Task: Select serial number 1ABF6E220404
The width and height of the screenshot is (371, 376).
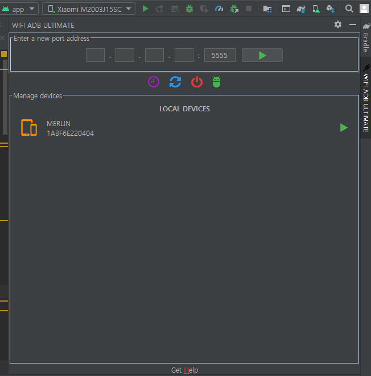Action: 70,133
